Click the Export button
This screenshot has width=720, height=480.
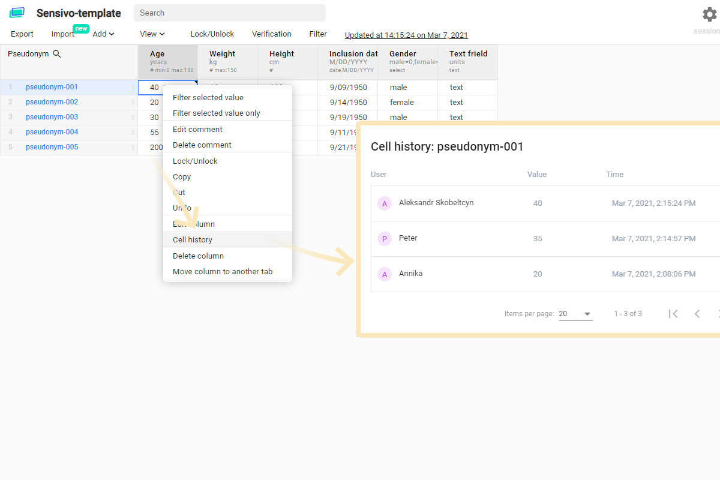coord(22,34)
